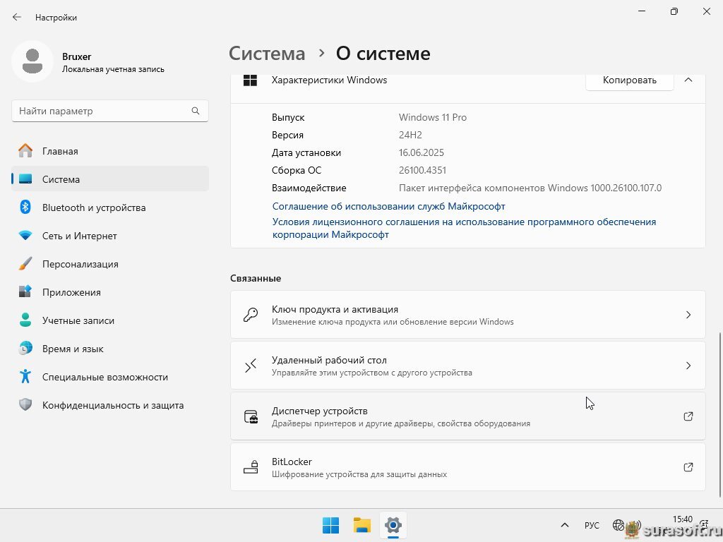Click the Персонализация brush icon

tap(25, 264)
